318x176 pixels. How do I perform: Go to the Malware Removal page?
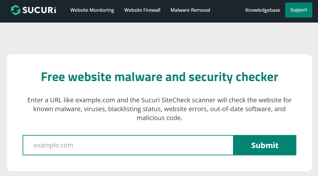click(x=190, y=10)
